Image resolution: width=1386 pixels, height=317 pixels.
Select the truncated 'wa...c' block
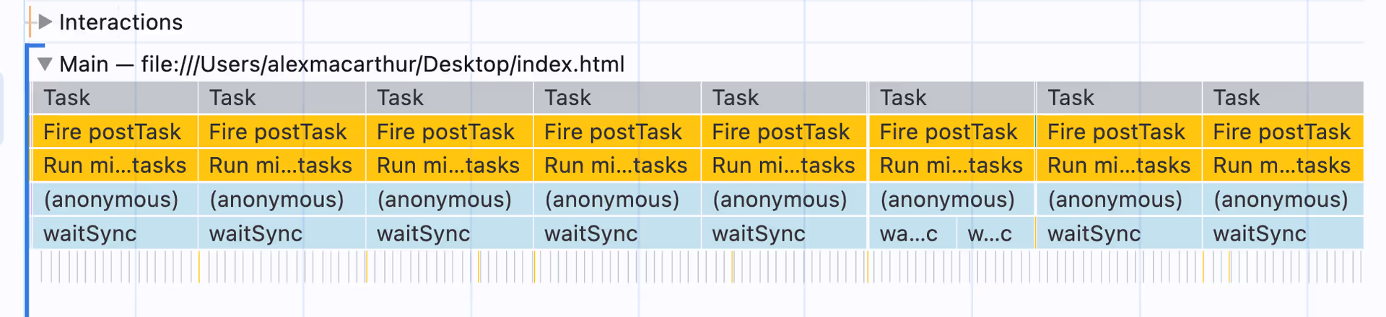pos(912,233)
